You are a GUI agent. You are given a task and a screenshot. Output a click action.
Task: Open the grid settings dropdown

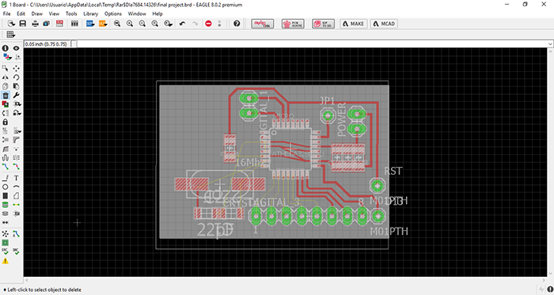click(10, 34)
